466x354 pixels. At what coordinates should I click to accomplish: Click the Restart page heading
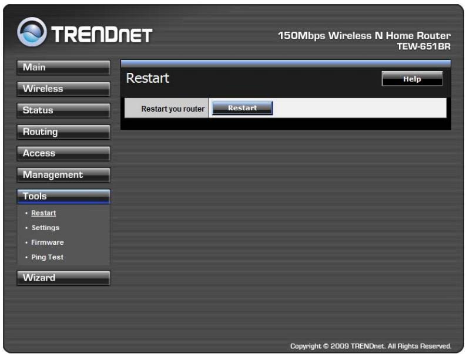[147, 78]
